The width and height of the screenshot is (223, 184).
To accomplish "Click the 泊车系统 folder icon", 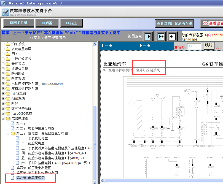I will (8, 44).
